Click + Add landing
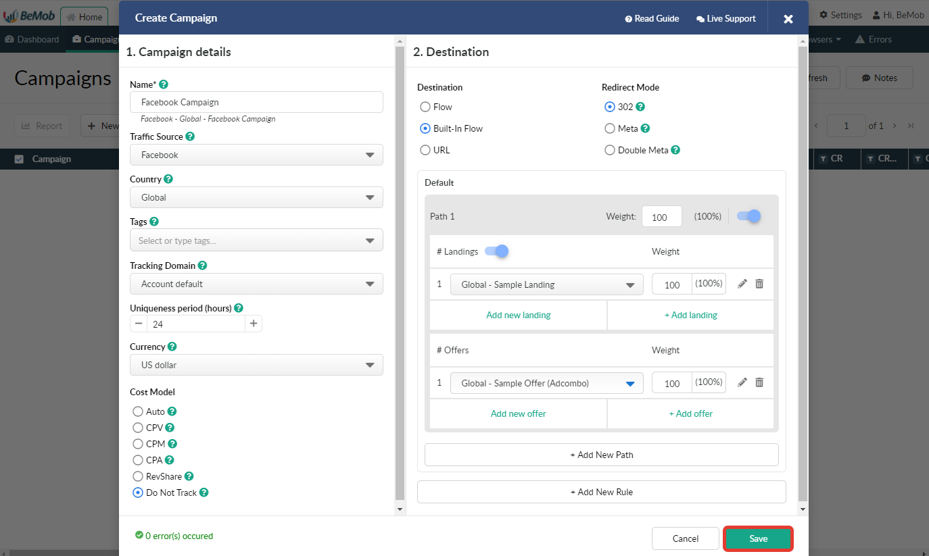929x556 pixels. click(691, 315)
